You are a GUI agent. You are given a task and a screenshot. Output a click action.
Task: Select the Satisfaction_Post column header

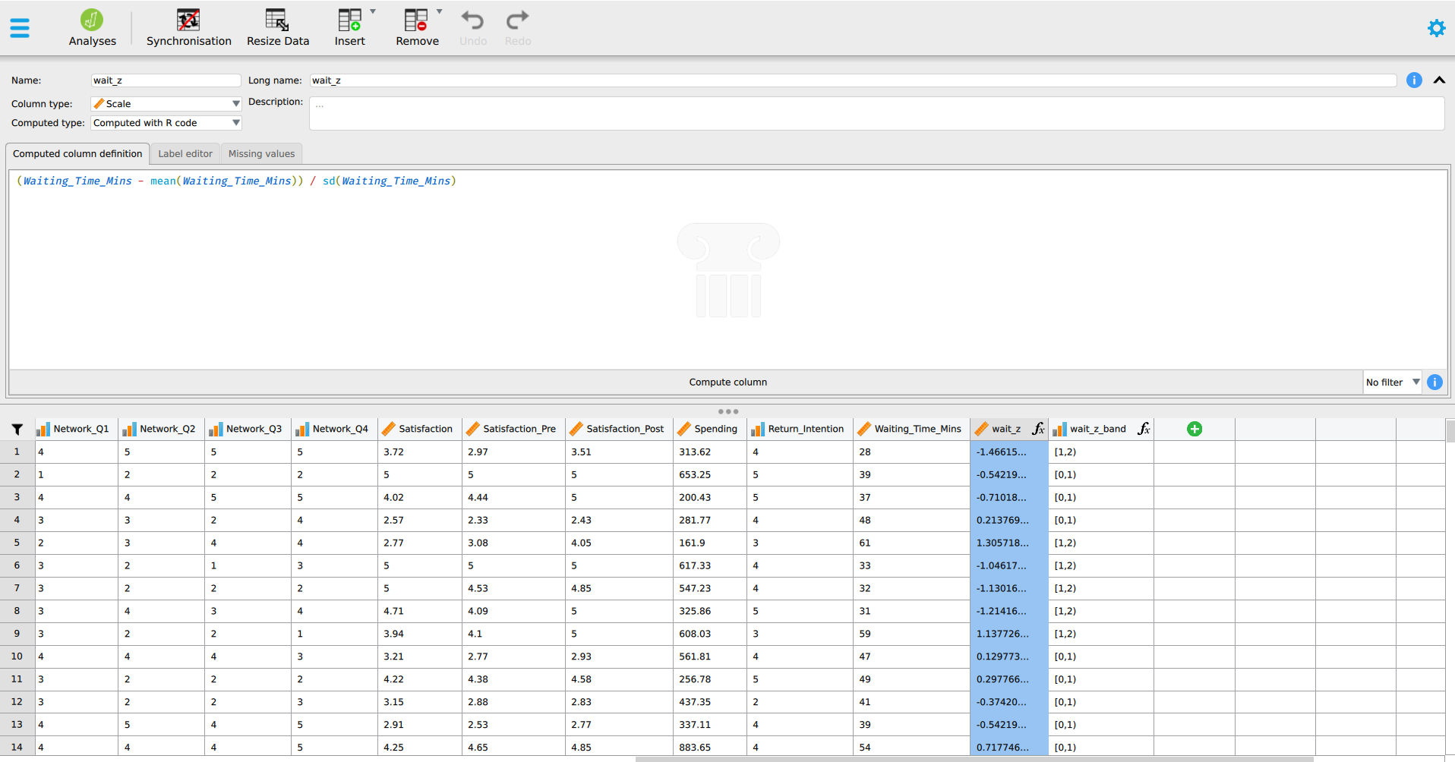point(618,429)
